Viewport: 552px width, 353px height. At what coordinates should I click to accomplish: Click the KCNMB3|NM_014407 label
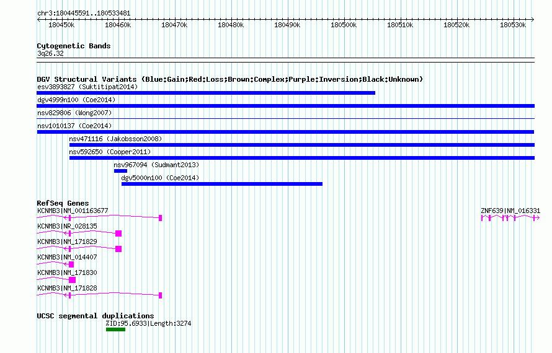[x=67, y=257]
